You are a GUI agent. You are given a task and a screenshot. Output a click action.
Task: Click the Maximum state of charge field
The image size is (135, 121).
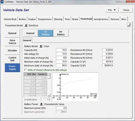[61, 65]
